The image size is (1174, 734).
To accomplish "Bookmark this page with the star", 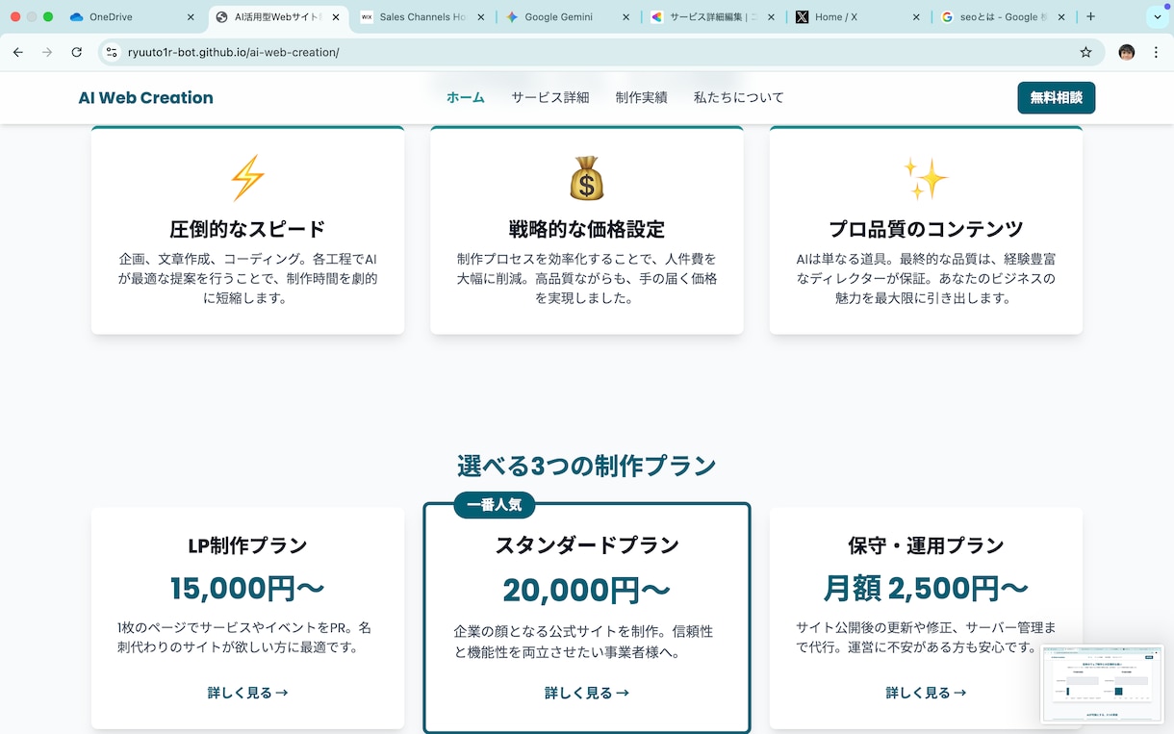I will click(1085, 52).
